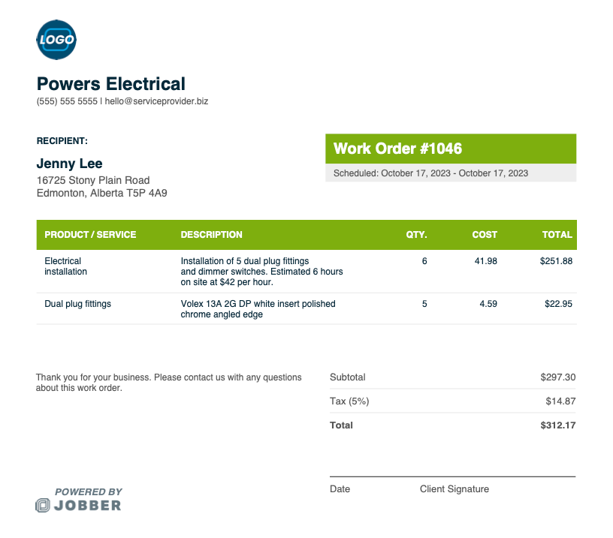Click the Work Order #1046 green banner
This screenshot has width=613, height=538.
(x=451, y=149)
